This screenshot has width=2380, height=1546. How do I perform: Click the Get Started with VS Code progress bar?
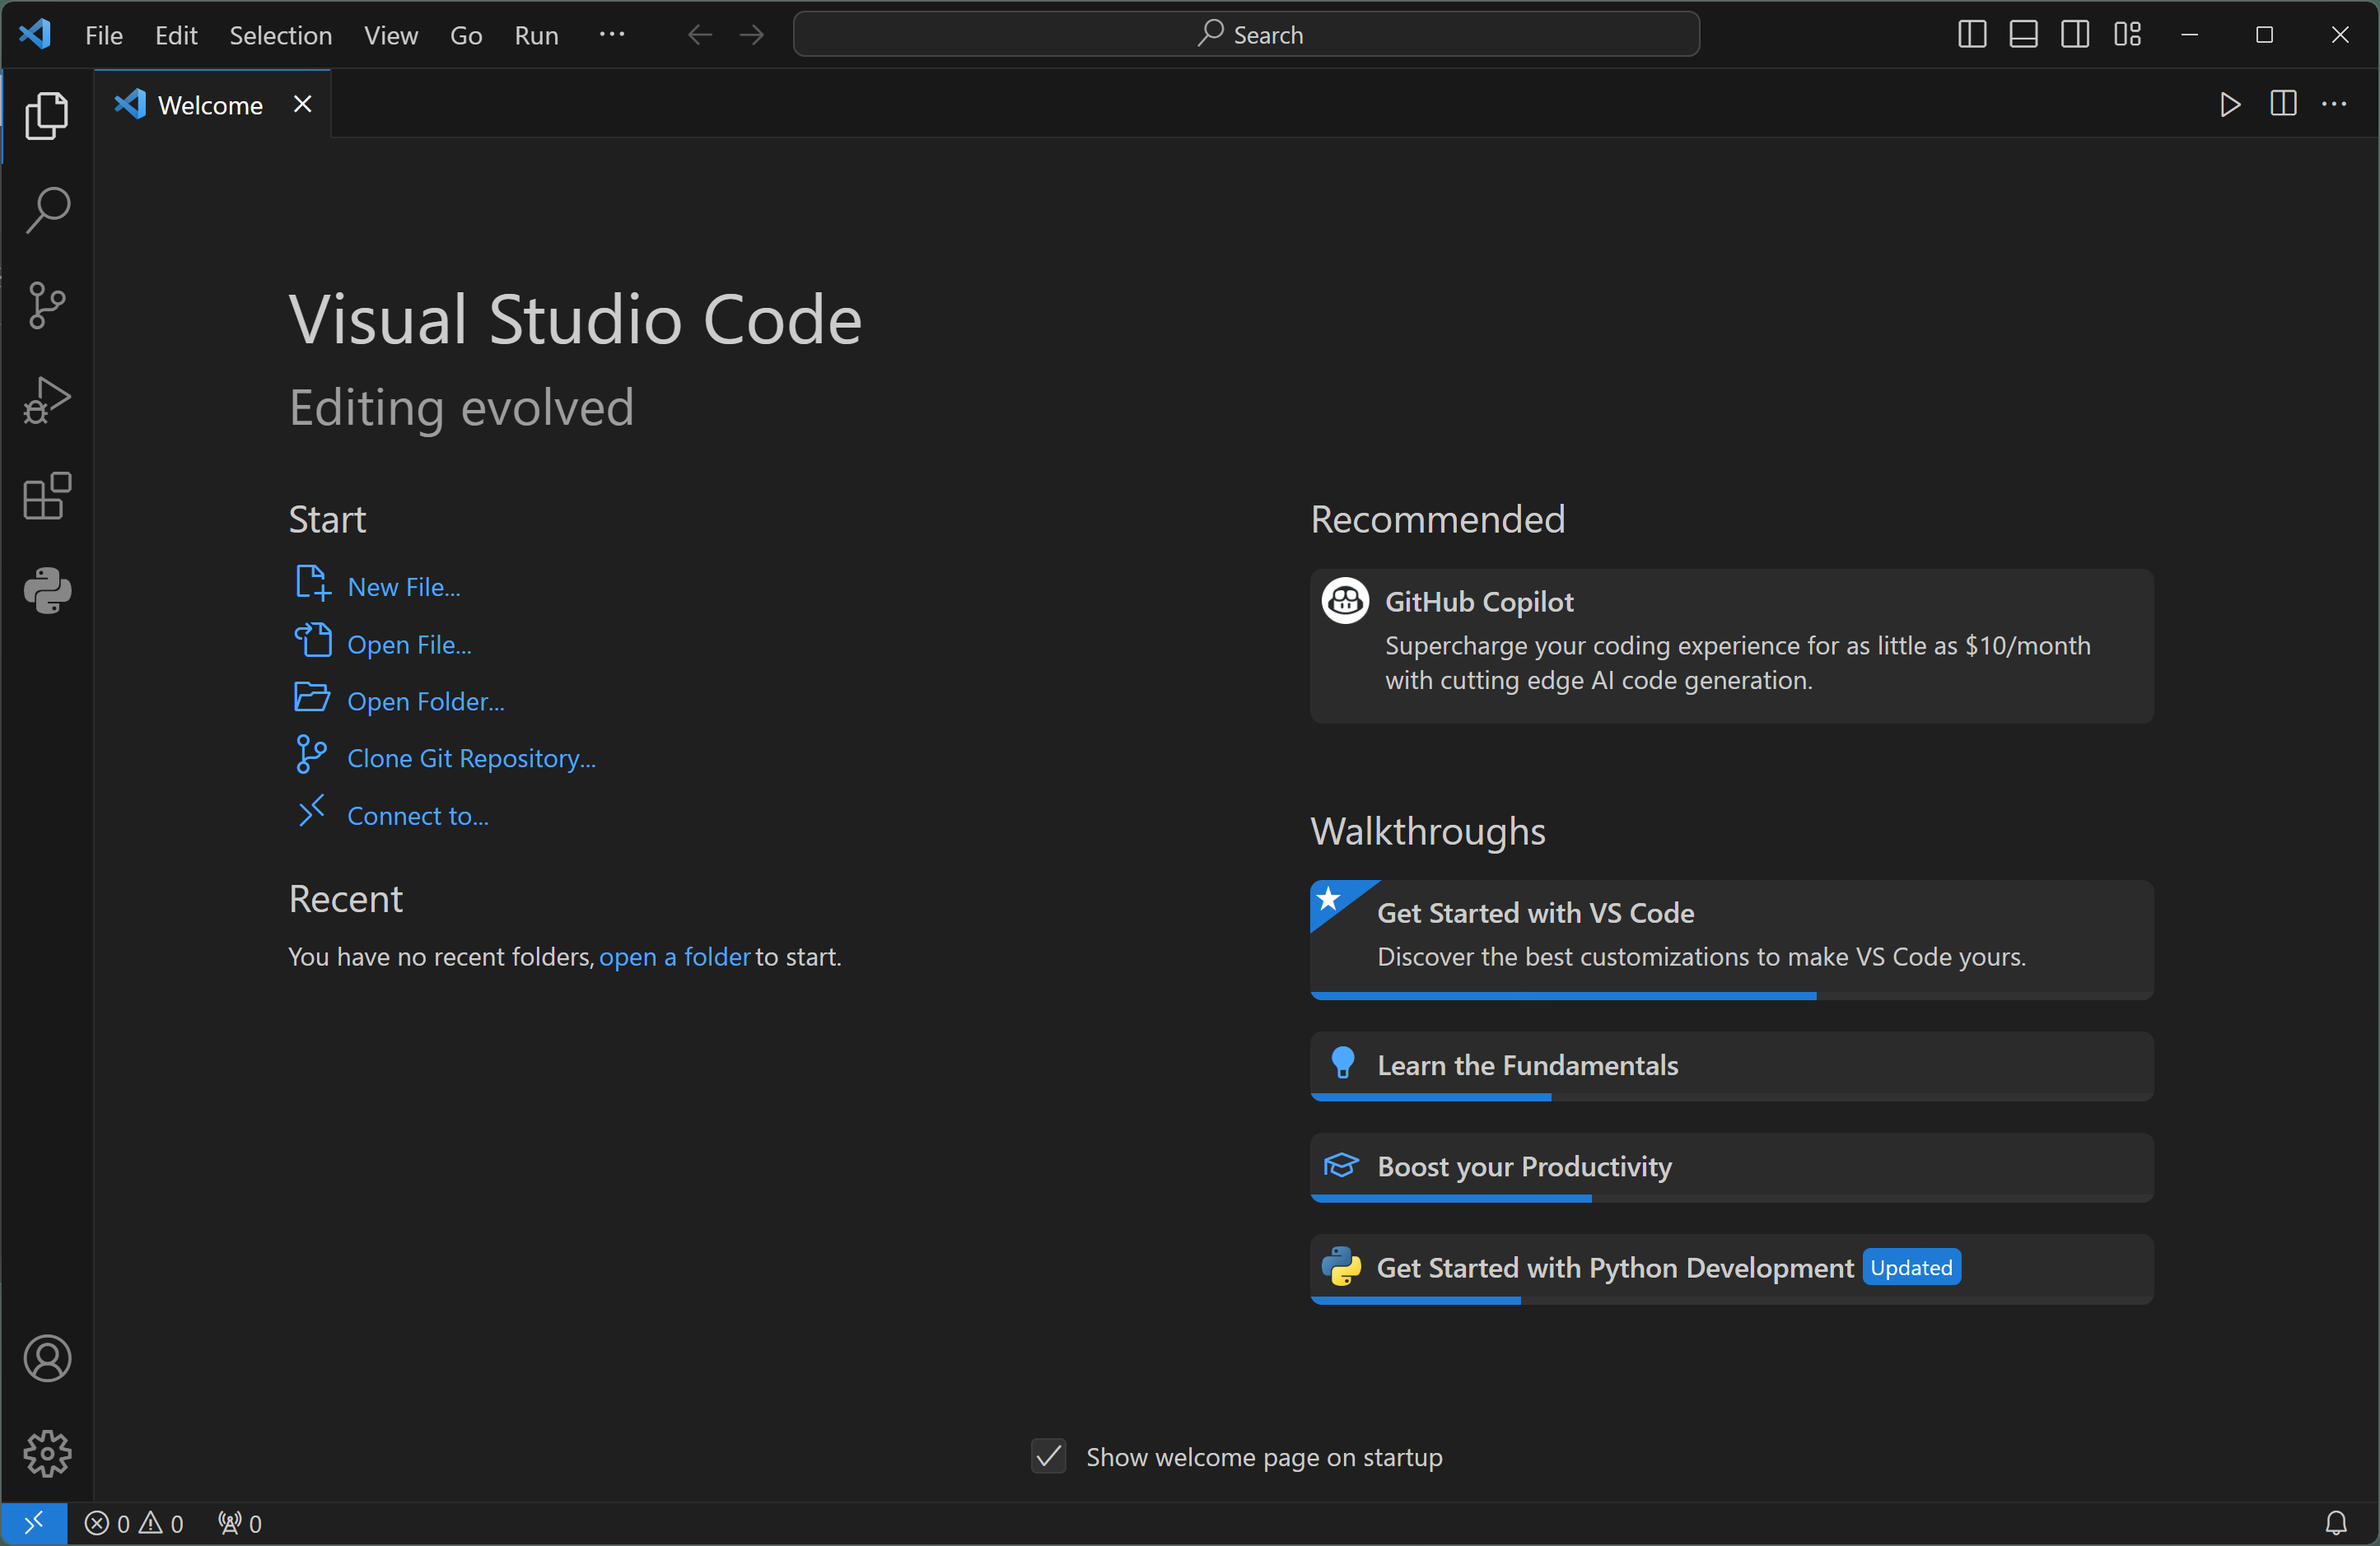(1731, 996)
